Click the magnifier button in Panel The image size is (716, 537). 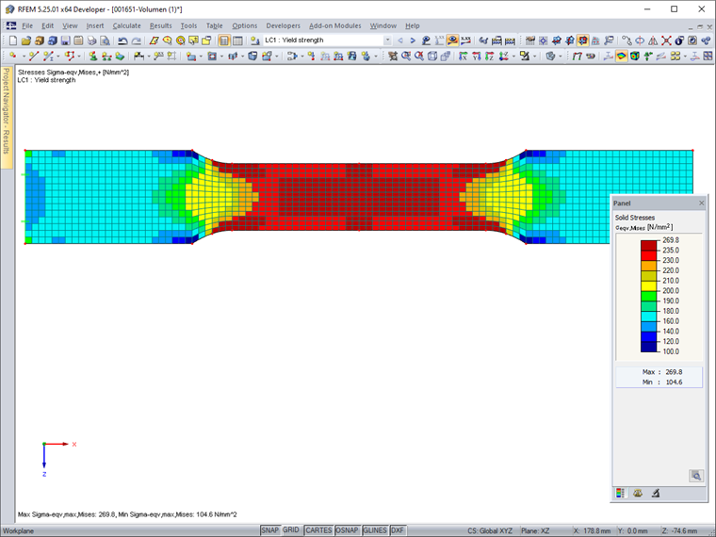(696, 477)
